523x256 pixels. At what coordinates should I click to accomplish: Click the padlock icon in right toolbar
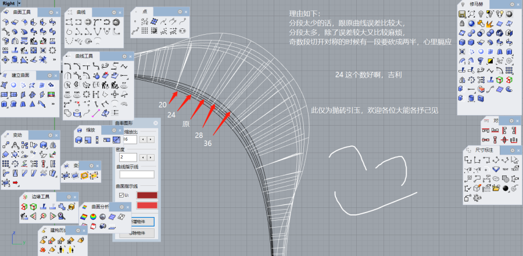coord(463,23)
